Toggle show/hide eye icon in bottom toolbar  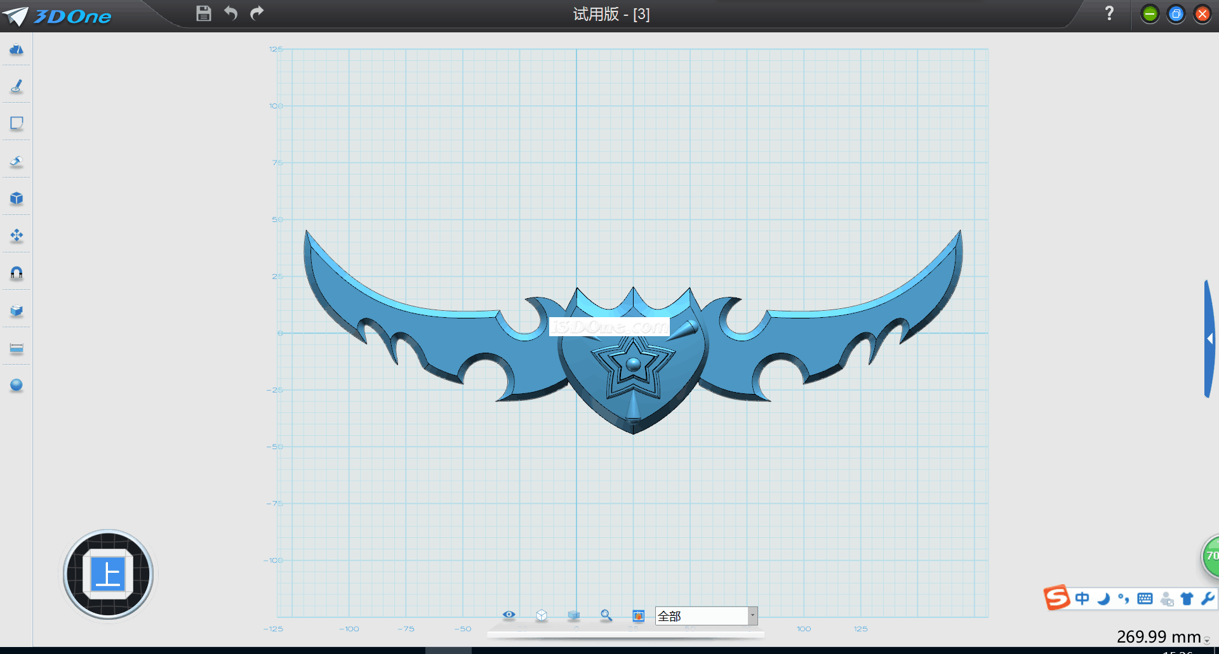click(509, 615)
